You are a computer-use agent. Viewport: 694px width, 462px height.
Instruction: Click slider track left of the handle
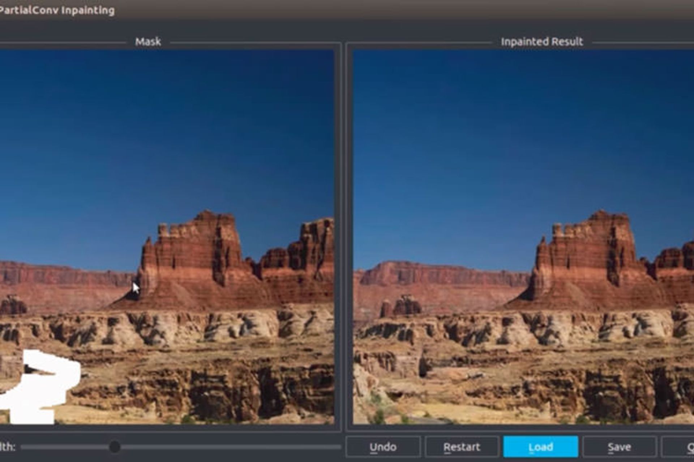point(65,447)
